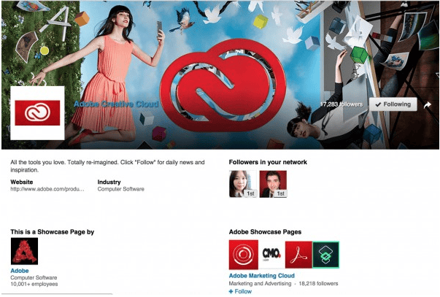
Task: Click the 1st connection badge on first follower
Action: tap(250, 193)
